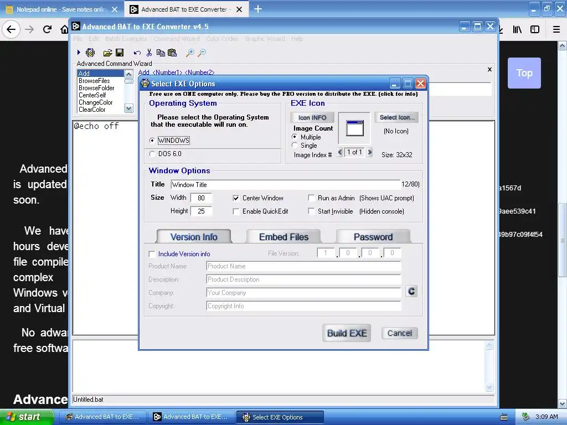Open a new browser tab with plus
The image size is (567, 425).
point(258,9)
